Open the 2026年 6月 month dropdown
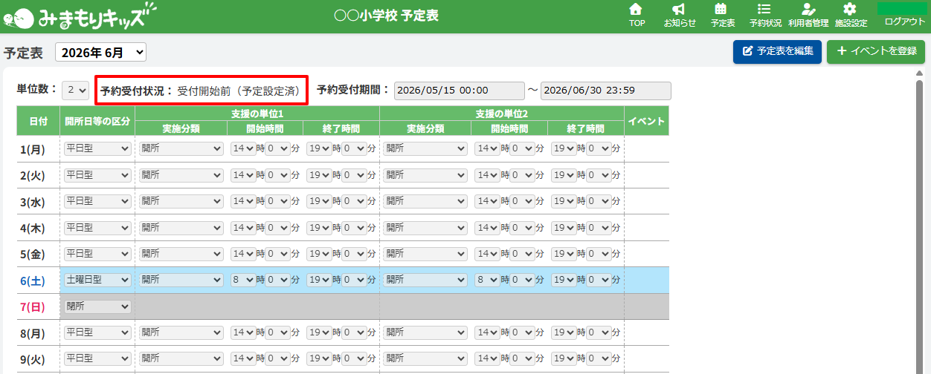The width and height of the screenshot is (931, 374). click(101, 52)
